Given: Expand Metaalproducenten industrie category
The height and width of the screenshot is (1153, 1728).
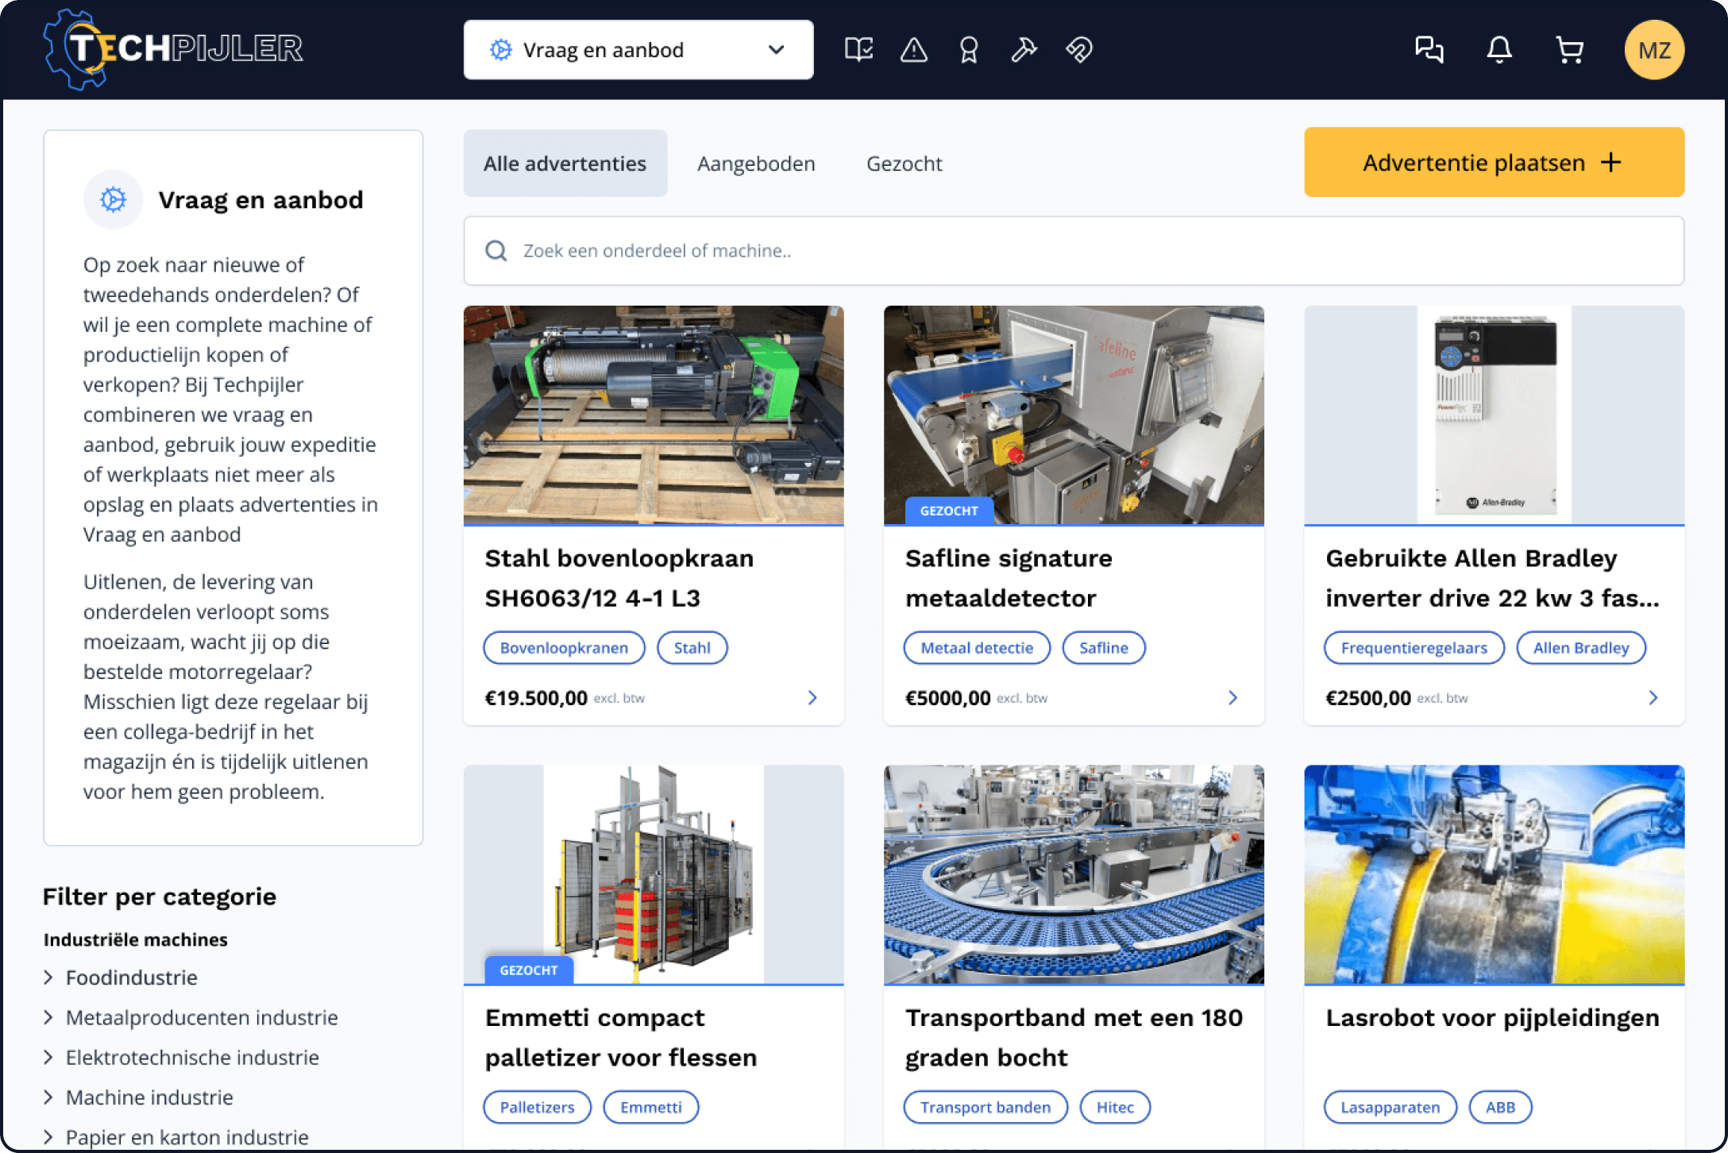Looking at the screenshot, I should tap(201, 1017).
